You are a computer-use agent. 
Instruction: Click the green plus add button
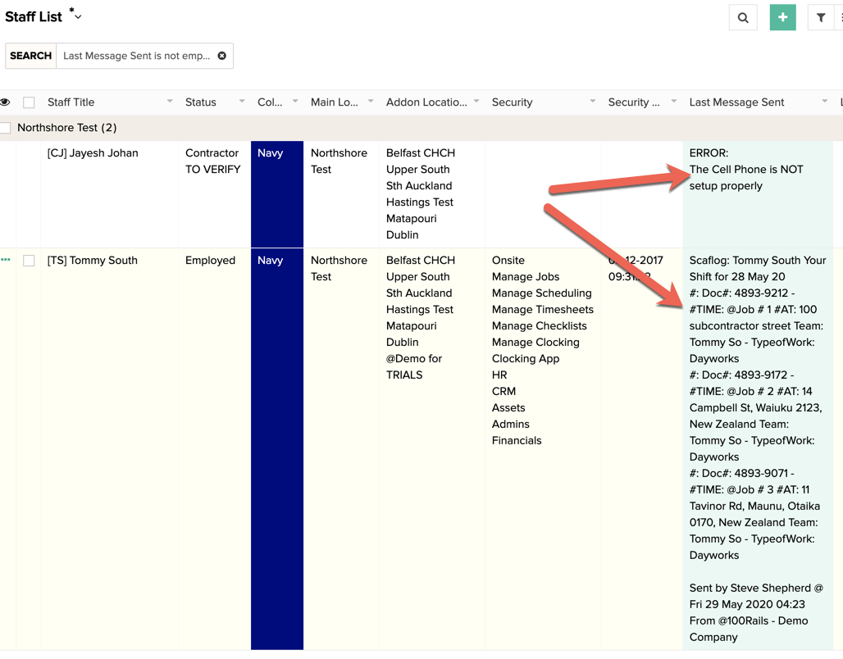point(782,18)
